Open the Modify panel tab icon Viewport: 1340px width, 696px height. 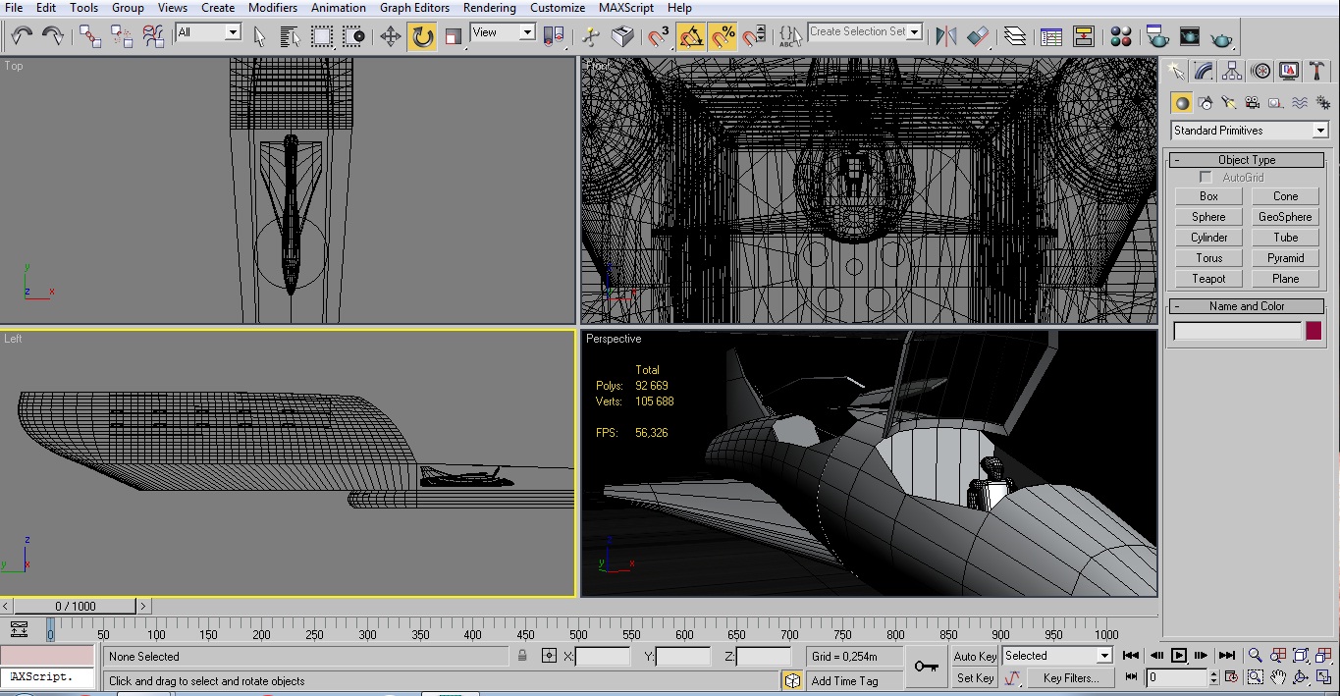point(1205,72)
